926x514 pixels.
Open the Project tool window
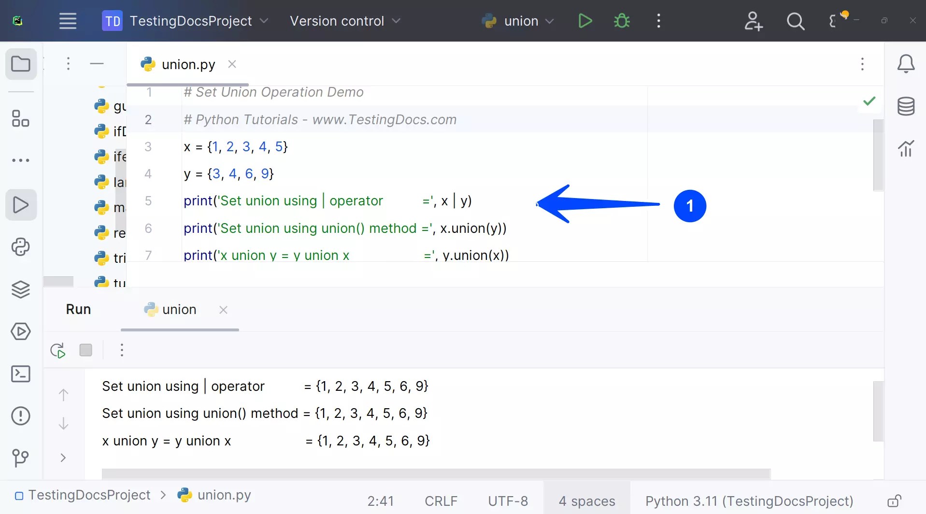coord(21,64)
